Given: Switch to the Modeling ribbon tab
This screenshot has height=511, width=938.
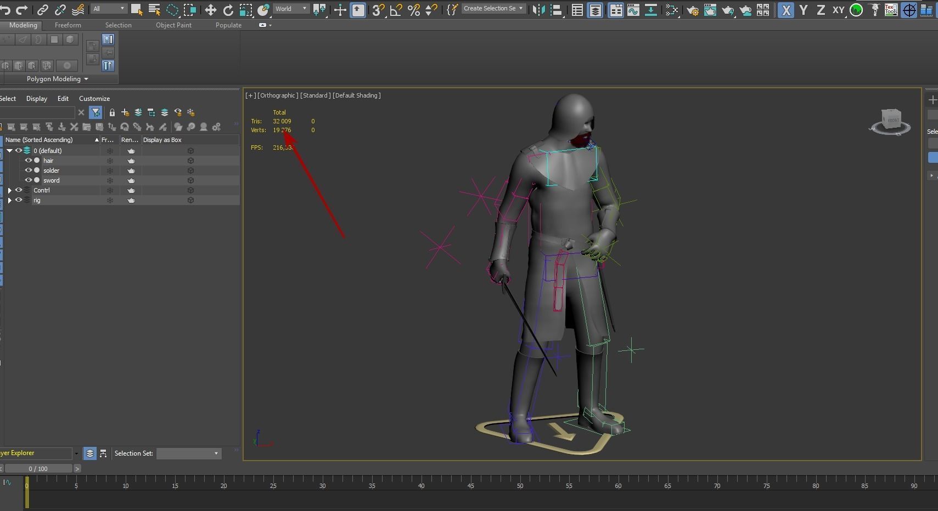Looking at the screenshot, I should tap(23, 25).
